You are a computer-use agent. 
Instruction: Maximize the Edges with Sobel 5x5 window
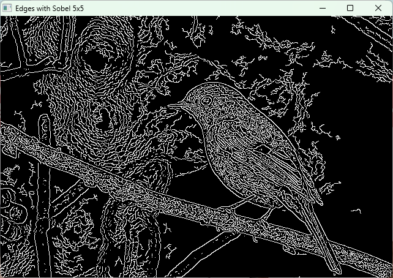pos(350,9)
